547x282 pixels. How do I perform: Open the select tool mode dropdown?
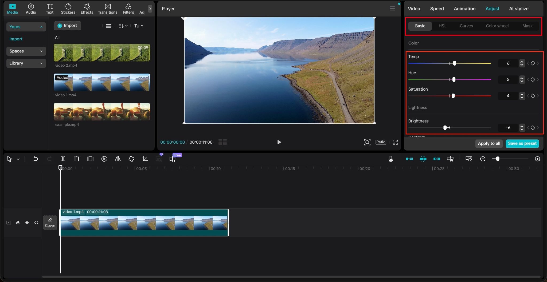click(x=18, y=159)
